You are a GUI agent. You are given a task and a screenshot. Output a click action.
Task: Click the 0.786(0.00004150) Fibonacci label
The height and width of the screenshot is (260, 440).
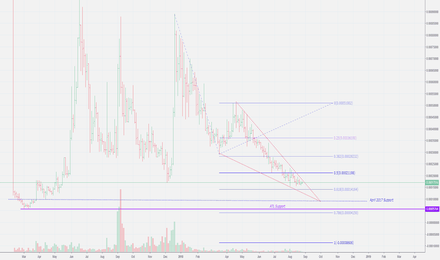tap(346, 213)
